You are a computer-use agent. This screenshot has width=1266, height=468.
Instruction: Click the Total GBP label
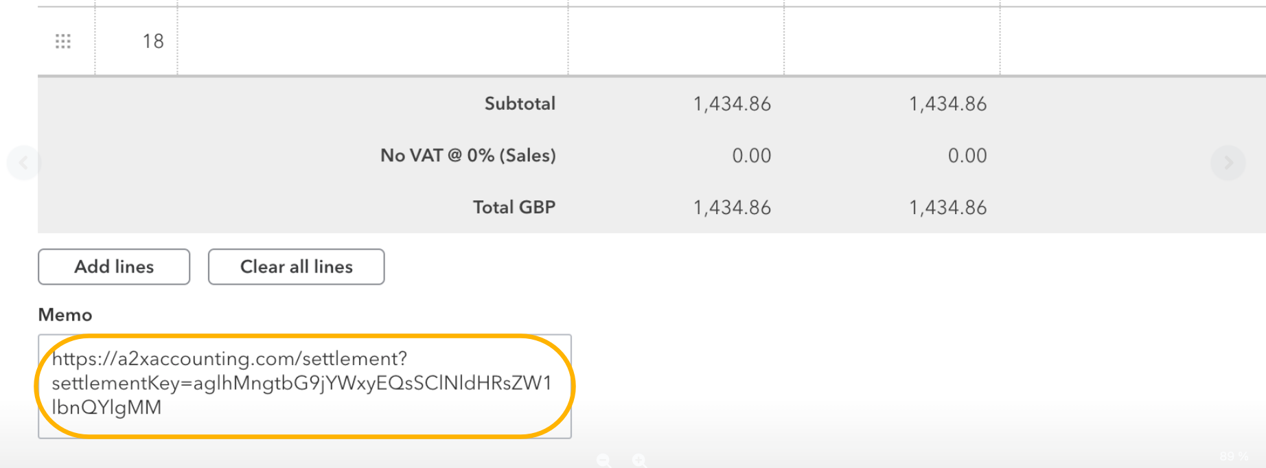pyautogui.click(x=514, y=207)
